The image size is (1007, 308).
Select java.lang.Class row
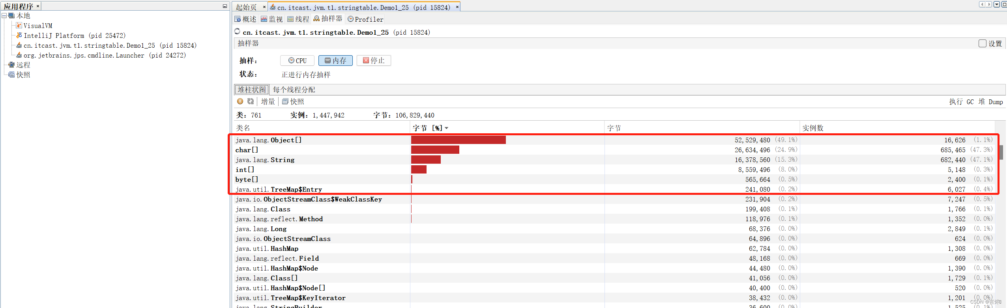pos(614,209)
